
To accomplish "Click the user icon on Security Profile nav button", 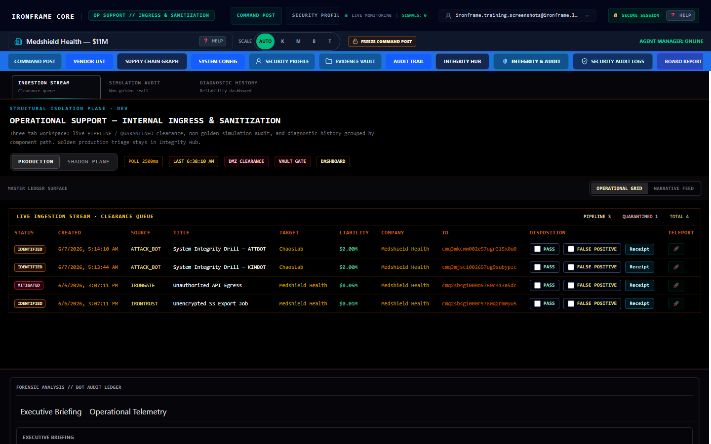I will pyautogui.click(x=259, y=61).
